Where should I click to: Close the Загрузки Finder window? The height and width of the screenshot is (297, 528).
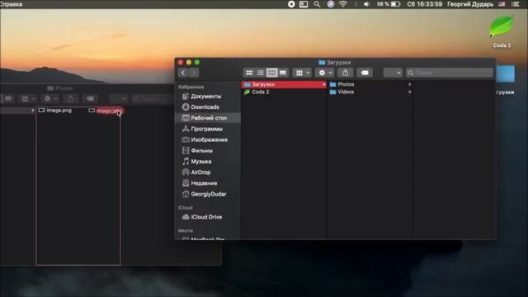181,63
